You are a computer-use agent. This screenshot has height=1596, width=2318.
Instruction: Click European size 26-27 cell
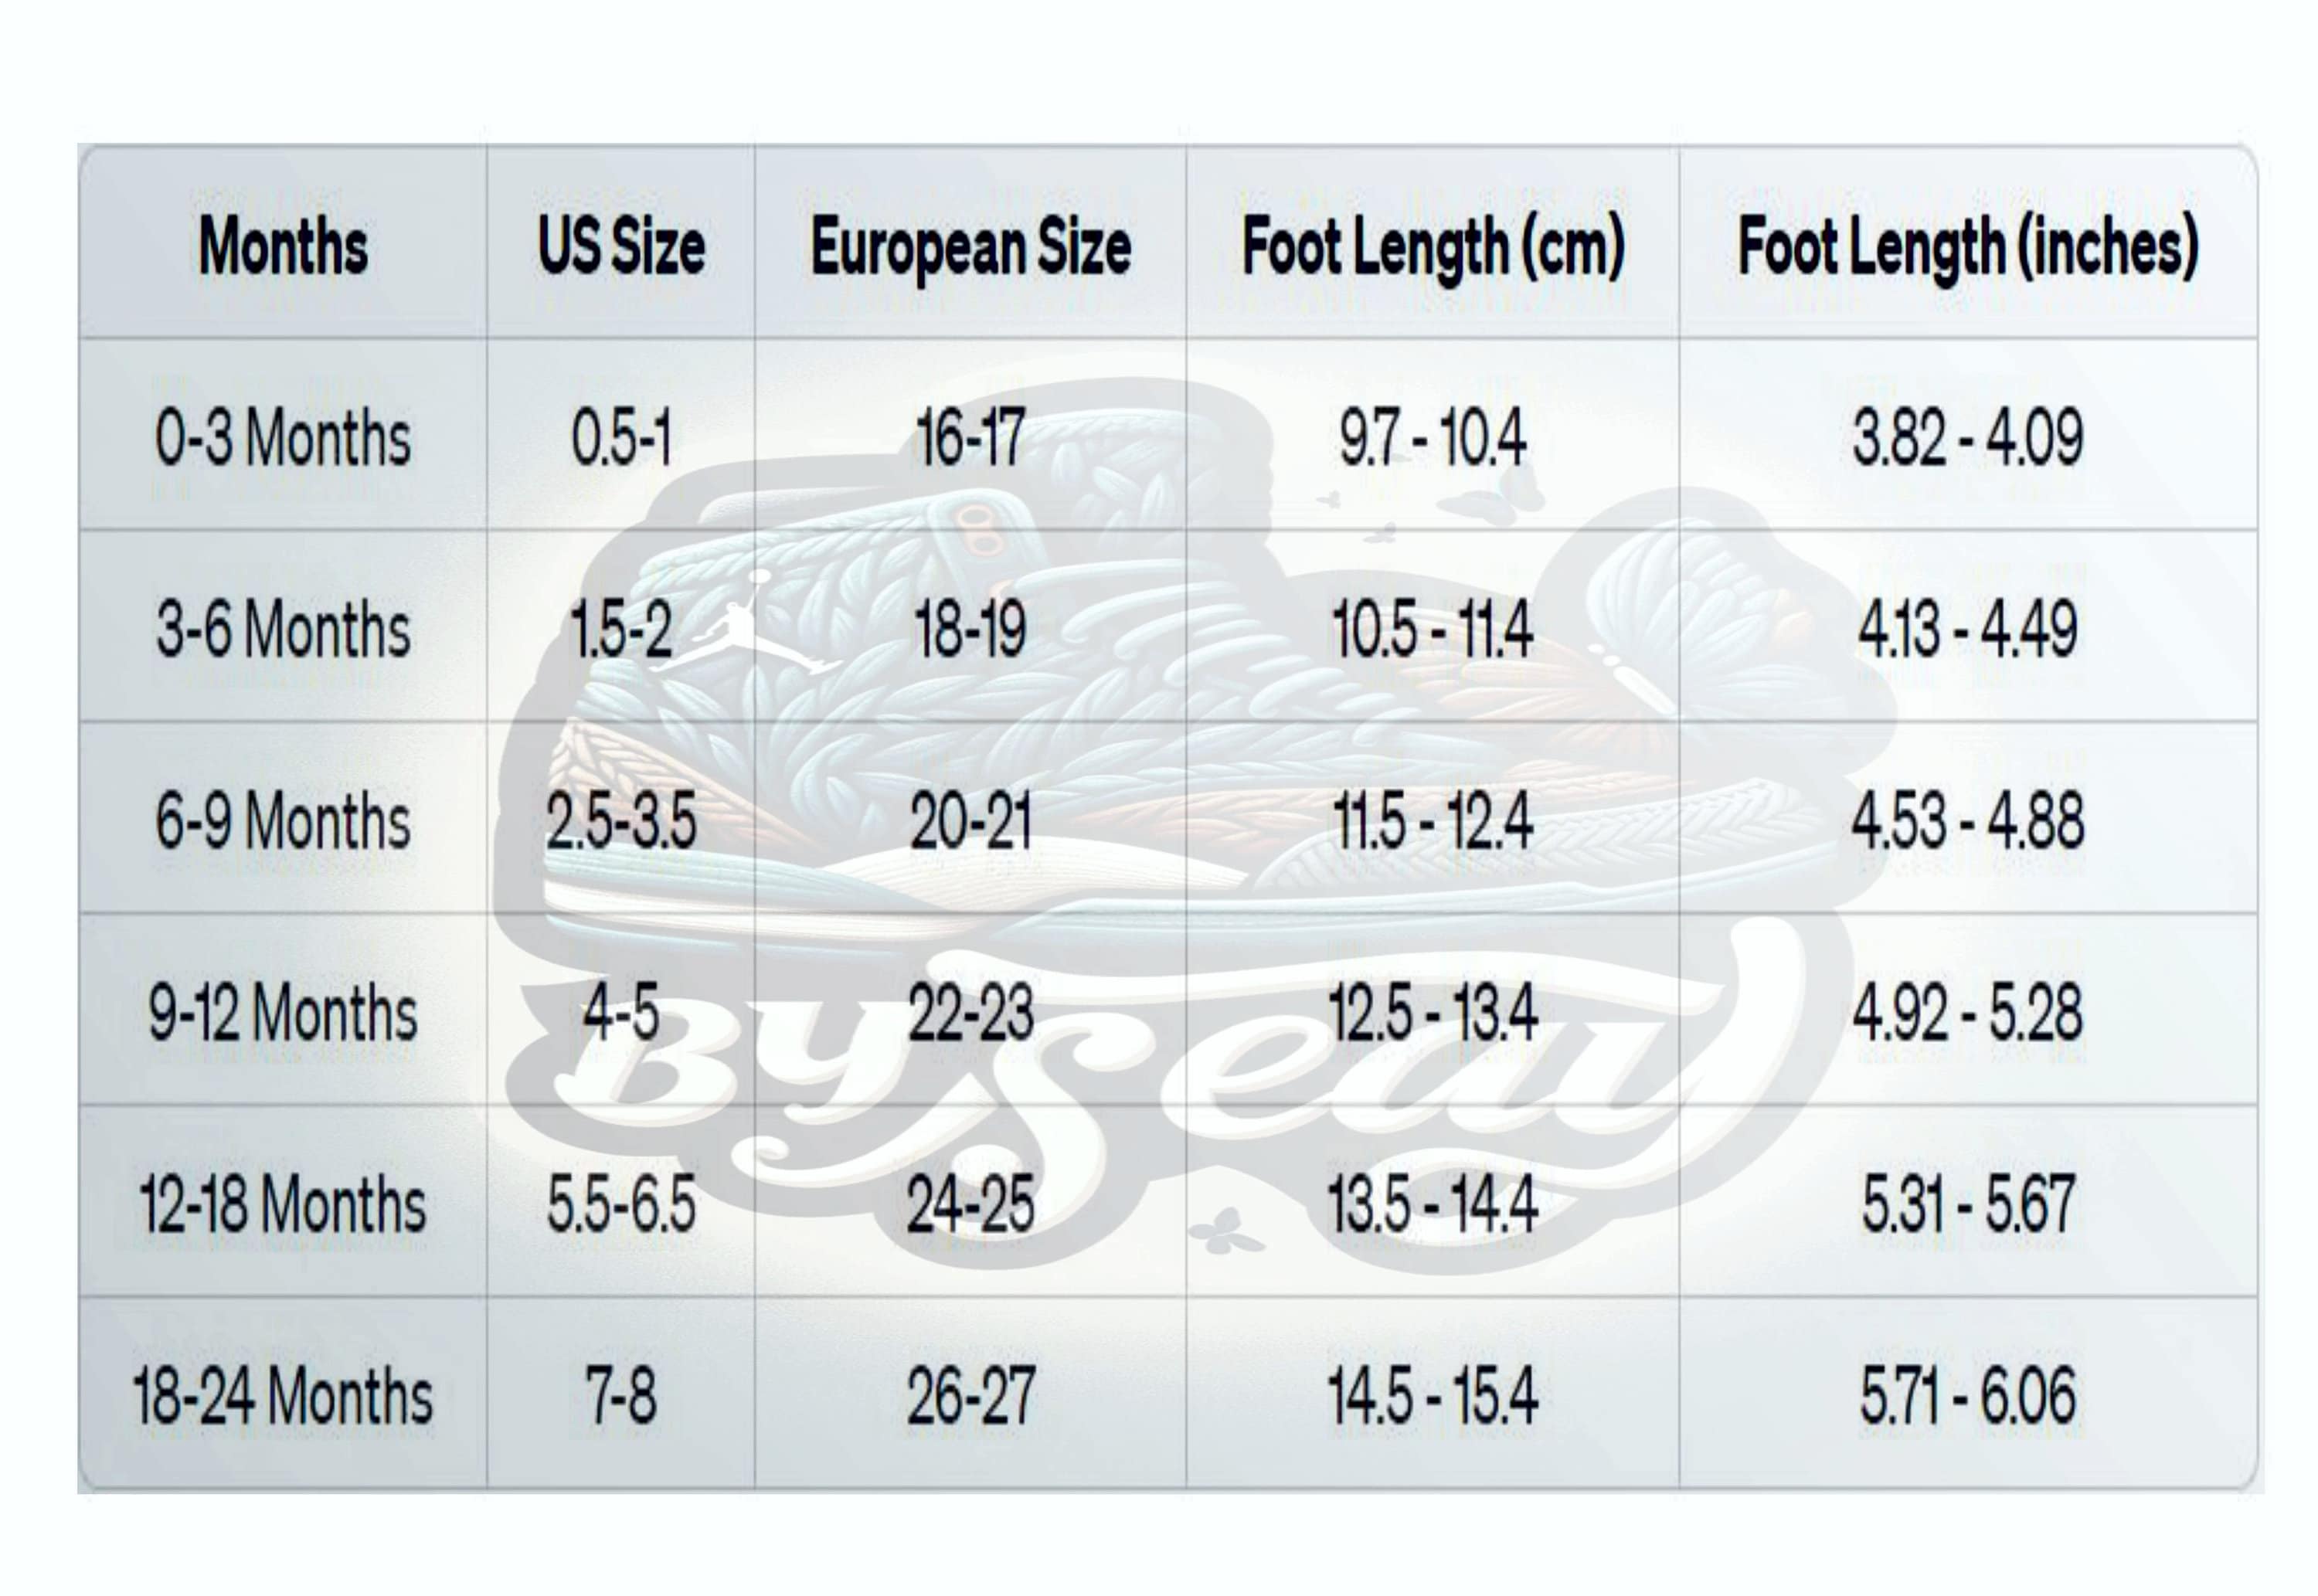(x=970, y=1396)
